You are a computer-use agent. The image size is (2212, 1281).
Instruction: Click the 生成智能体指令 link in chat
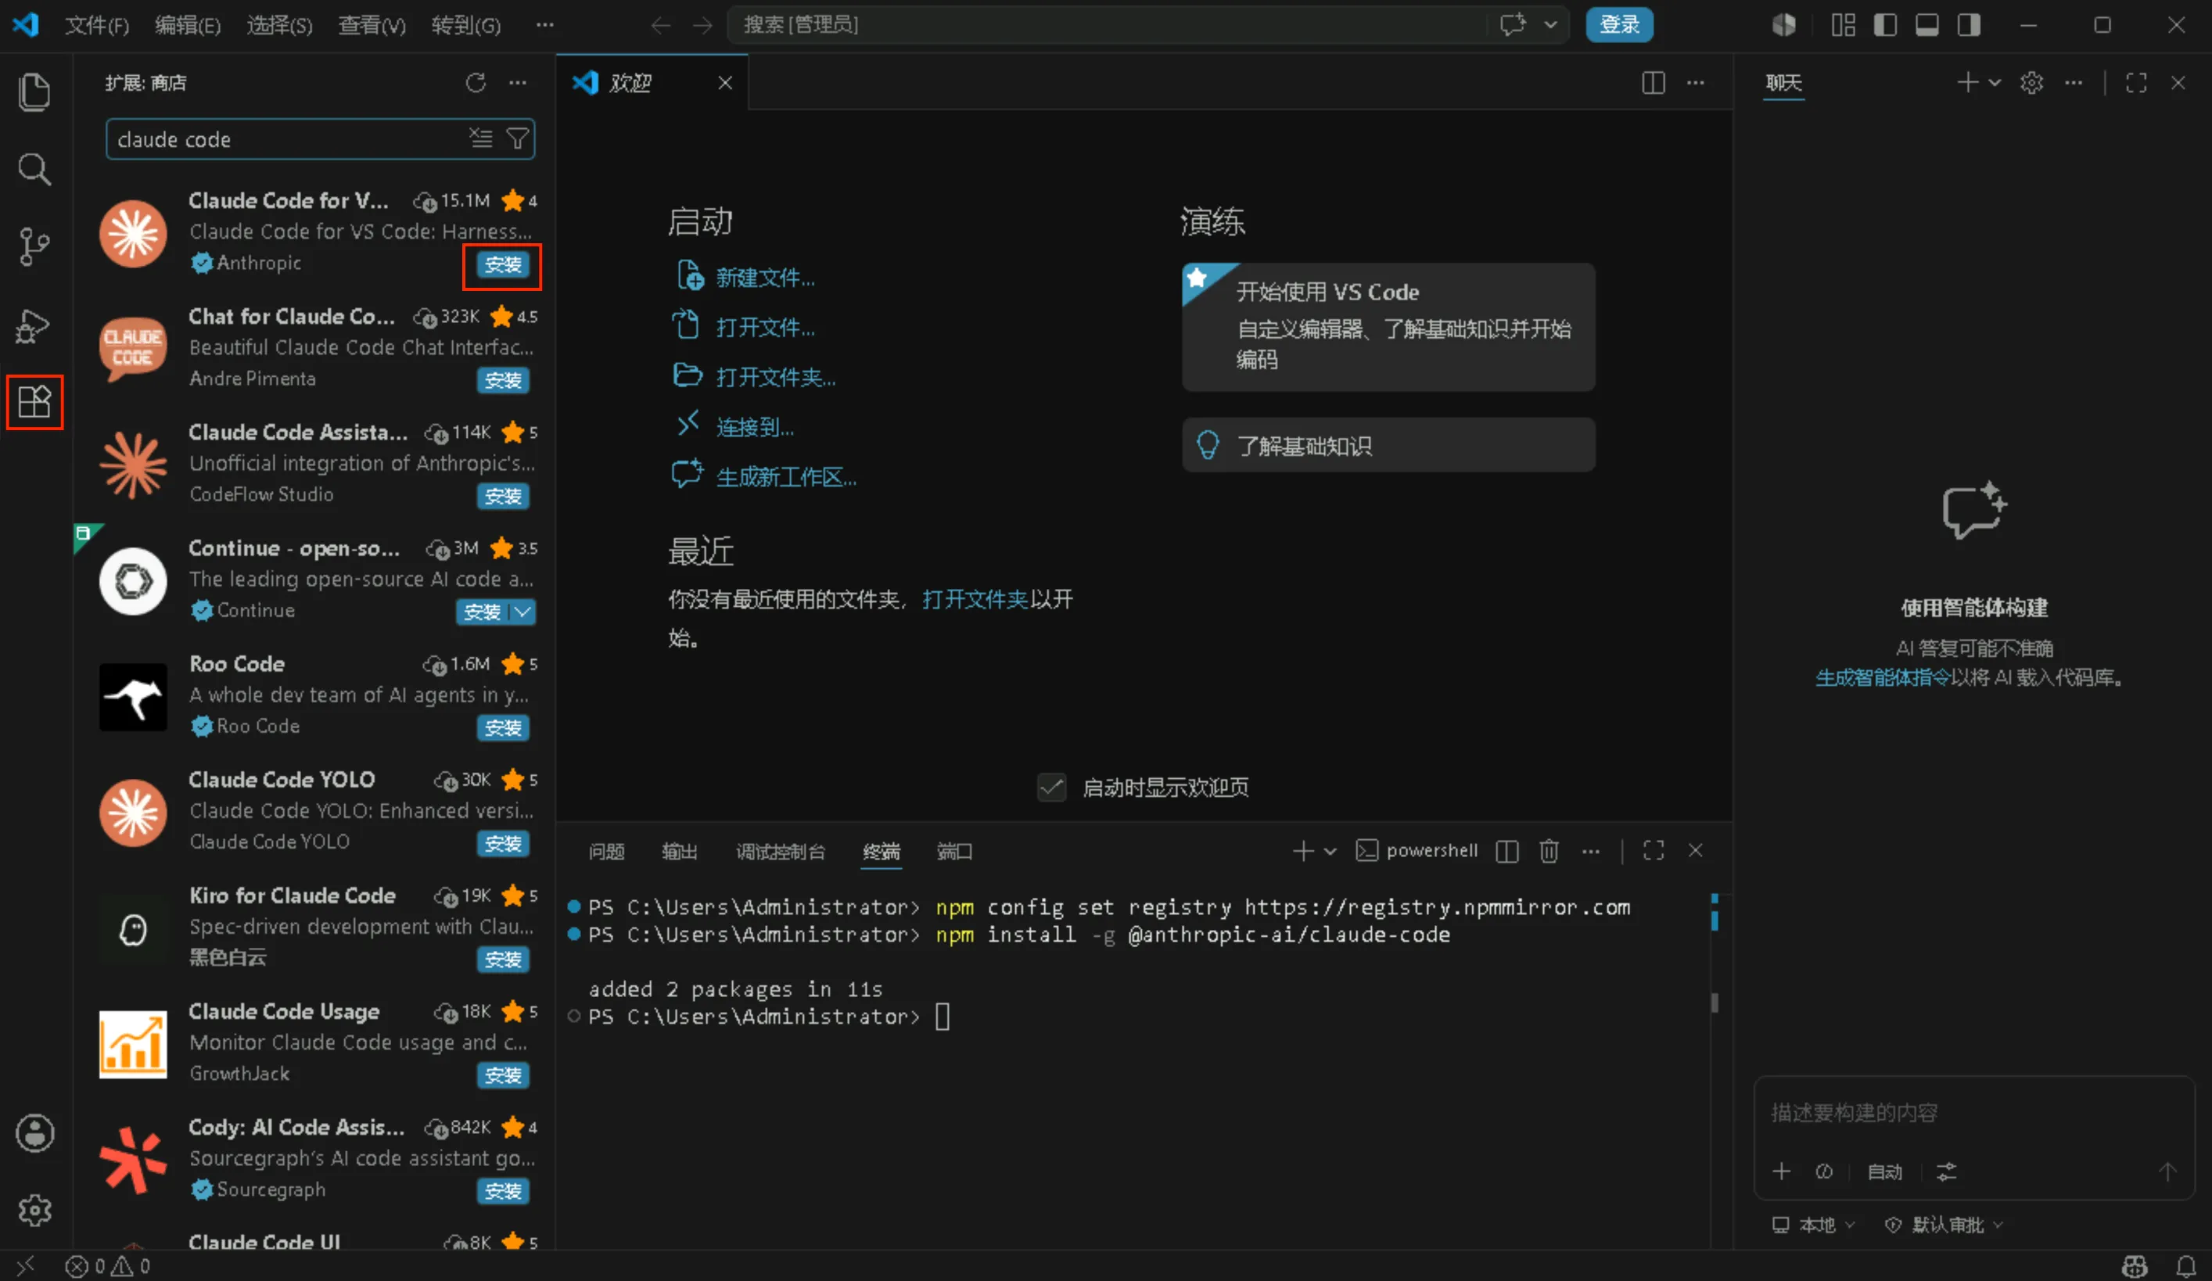pyautogui.click(x=1883, y=677)
